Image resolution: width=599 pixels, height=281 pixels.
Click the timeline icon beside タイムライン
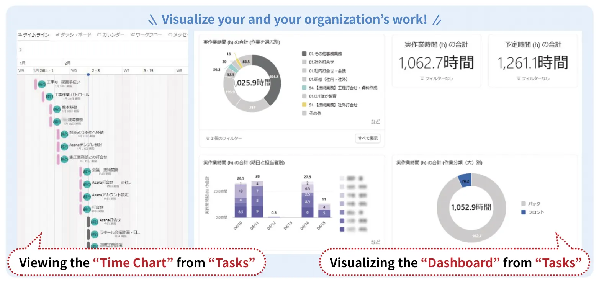[20, 35]
